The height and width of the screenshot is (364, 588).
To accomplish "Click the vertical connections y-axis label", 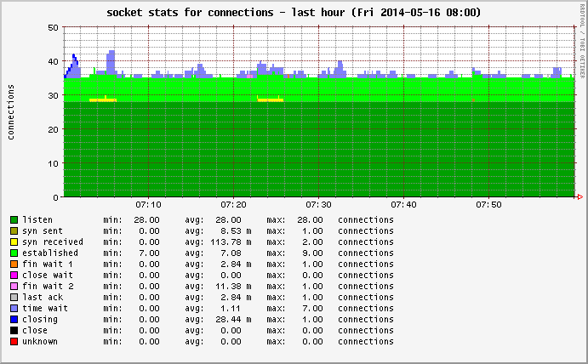I will [11, 111].
